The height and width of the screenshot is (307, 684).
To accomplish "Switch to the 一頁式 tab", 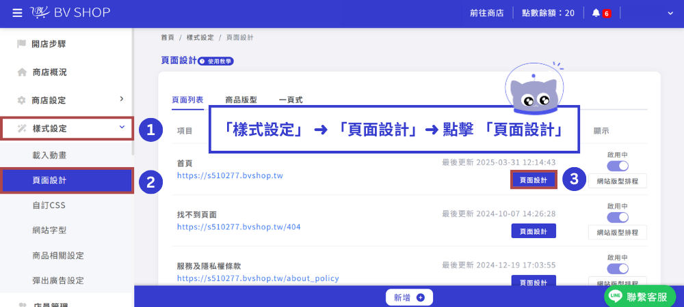I will tap(291, 100).
